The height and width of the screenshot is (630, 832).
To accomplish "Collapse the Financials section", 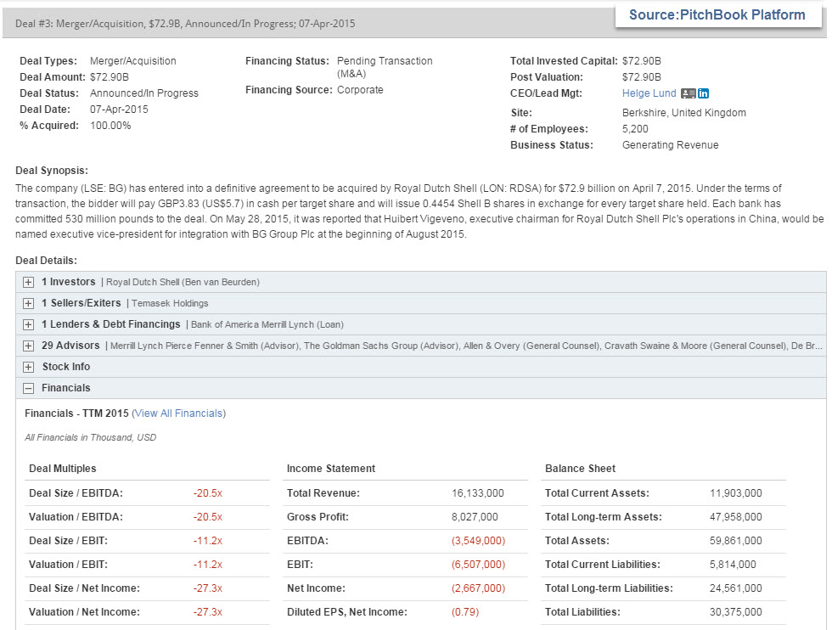I will pos(28,389).
